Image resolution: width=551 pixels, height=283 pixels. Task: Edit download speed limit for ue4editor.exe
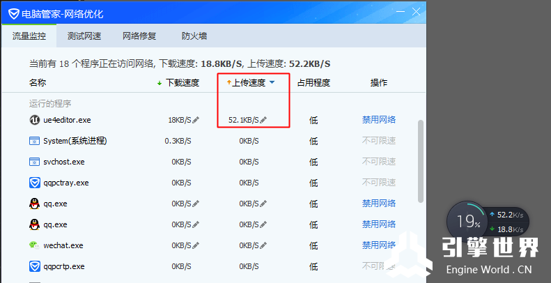click(196, 120)
